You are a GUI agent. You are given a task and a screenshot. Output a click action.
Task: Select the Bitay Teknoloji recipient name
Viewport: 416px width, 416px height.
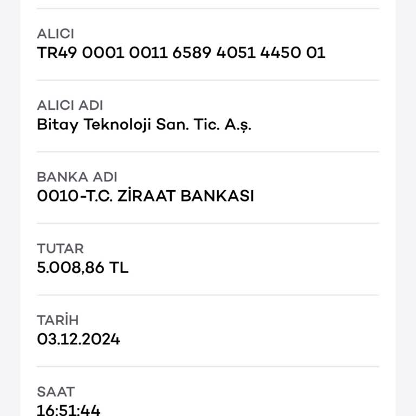[144, 125]
